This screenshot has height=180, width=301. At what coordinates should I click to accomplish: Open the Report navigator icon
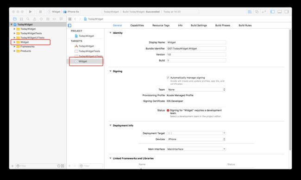[x=61, y=19]
